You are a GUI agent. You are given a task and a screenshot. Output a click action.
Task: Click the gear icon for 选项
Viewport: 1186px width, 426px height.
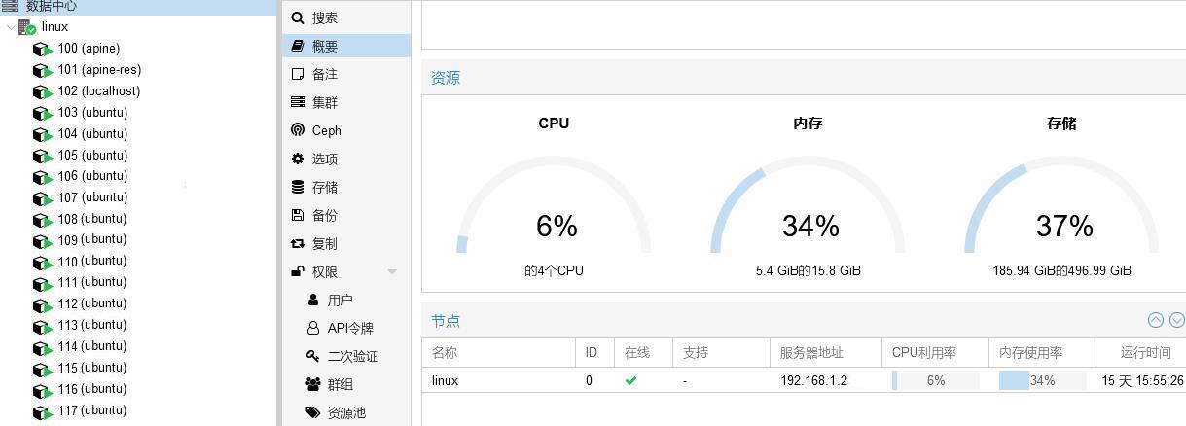click(x=298, y=159)
